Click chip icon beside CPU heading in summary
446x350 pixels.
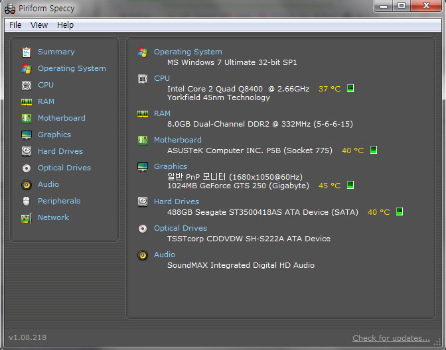tap(143, 79)
